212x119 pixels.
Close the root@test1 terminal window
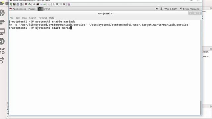tap(199, 13)
